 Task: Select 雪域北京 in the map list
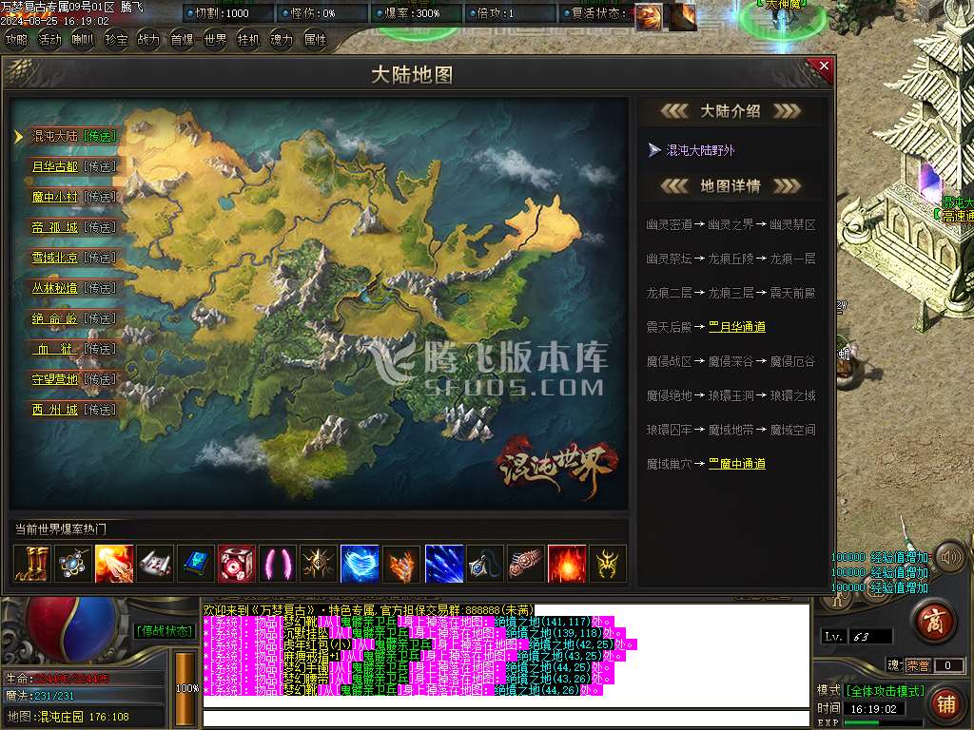(x=54, y=258)
